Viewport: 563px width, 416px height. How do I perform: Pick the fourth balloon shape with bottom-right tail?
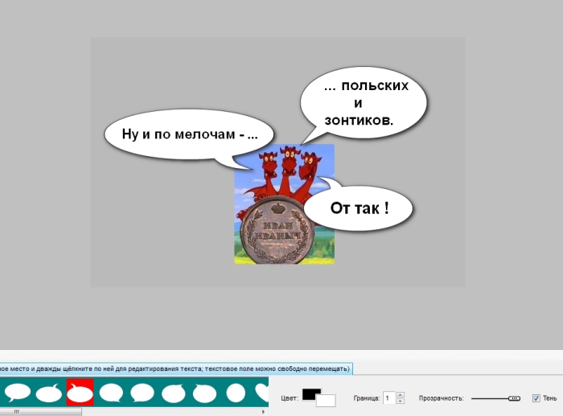(x=111, y=392)
